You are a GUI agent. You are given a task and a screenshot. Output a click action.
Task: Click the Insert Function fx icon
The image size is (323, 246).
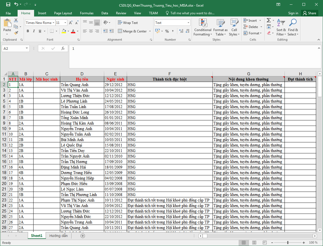(x=63, y=48)
